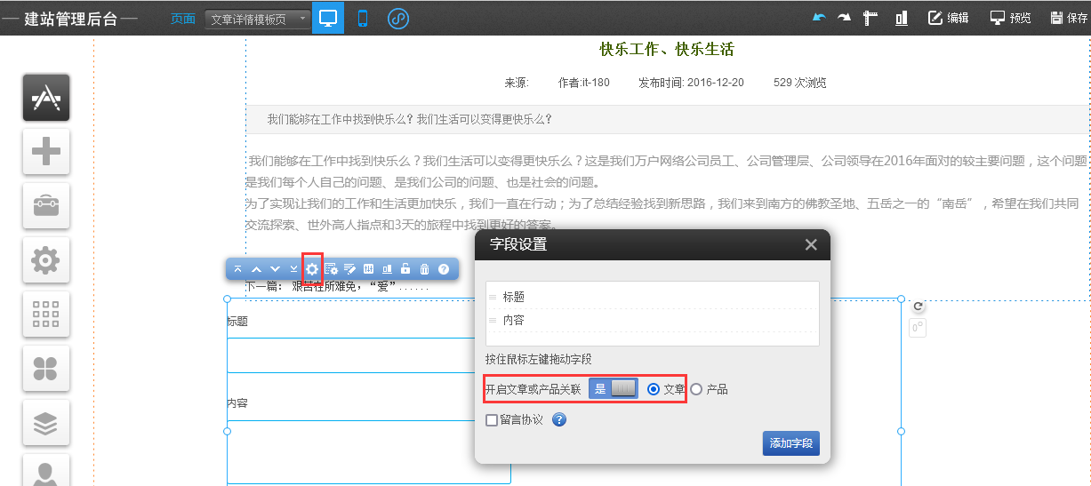Image resolution: width=1091 pixels, height=486 pixels.
Task: Click the gear settings icon in floating toolbar
Action: pos(312,268)
